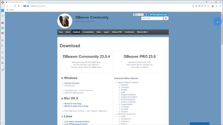Take a snapshot with the camera icon
Image resolution: width=223 pixels, height=125 pixels.
coord(199,6)
